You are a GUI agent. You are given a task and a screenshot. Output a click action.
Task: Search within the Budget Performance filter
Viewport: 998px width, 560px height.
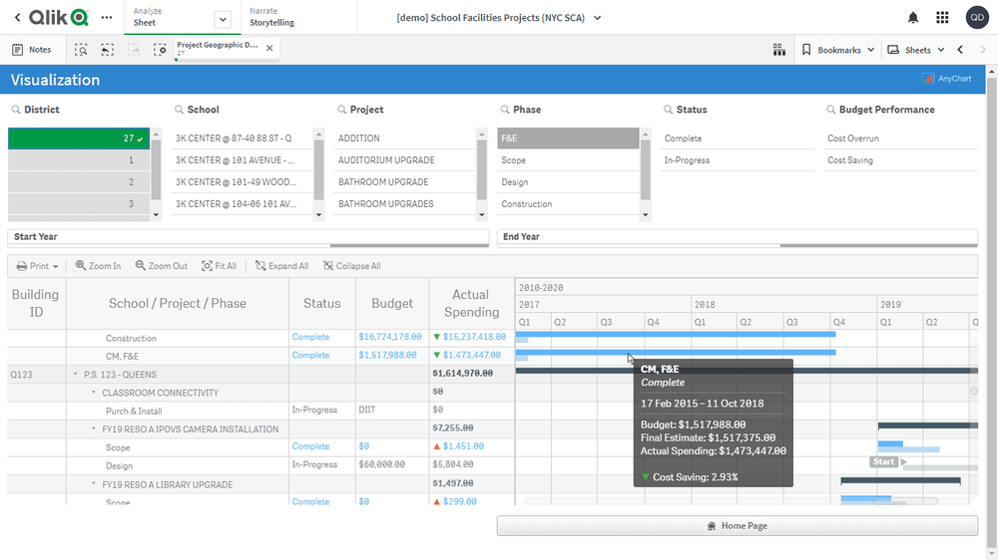[x=830, y=110]
